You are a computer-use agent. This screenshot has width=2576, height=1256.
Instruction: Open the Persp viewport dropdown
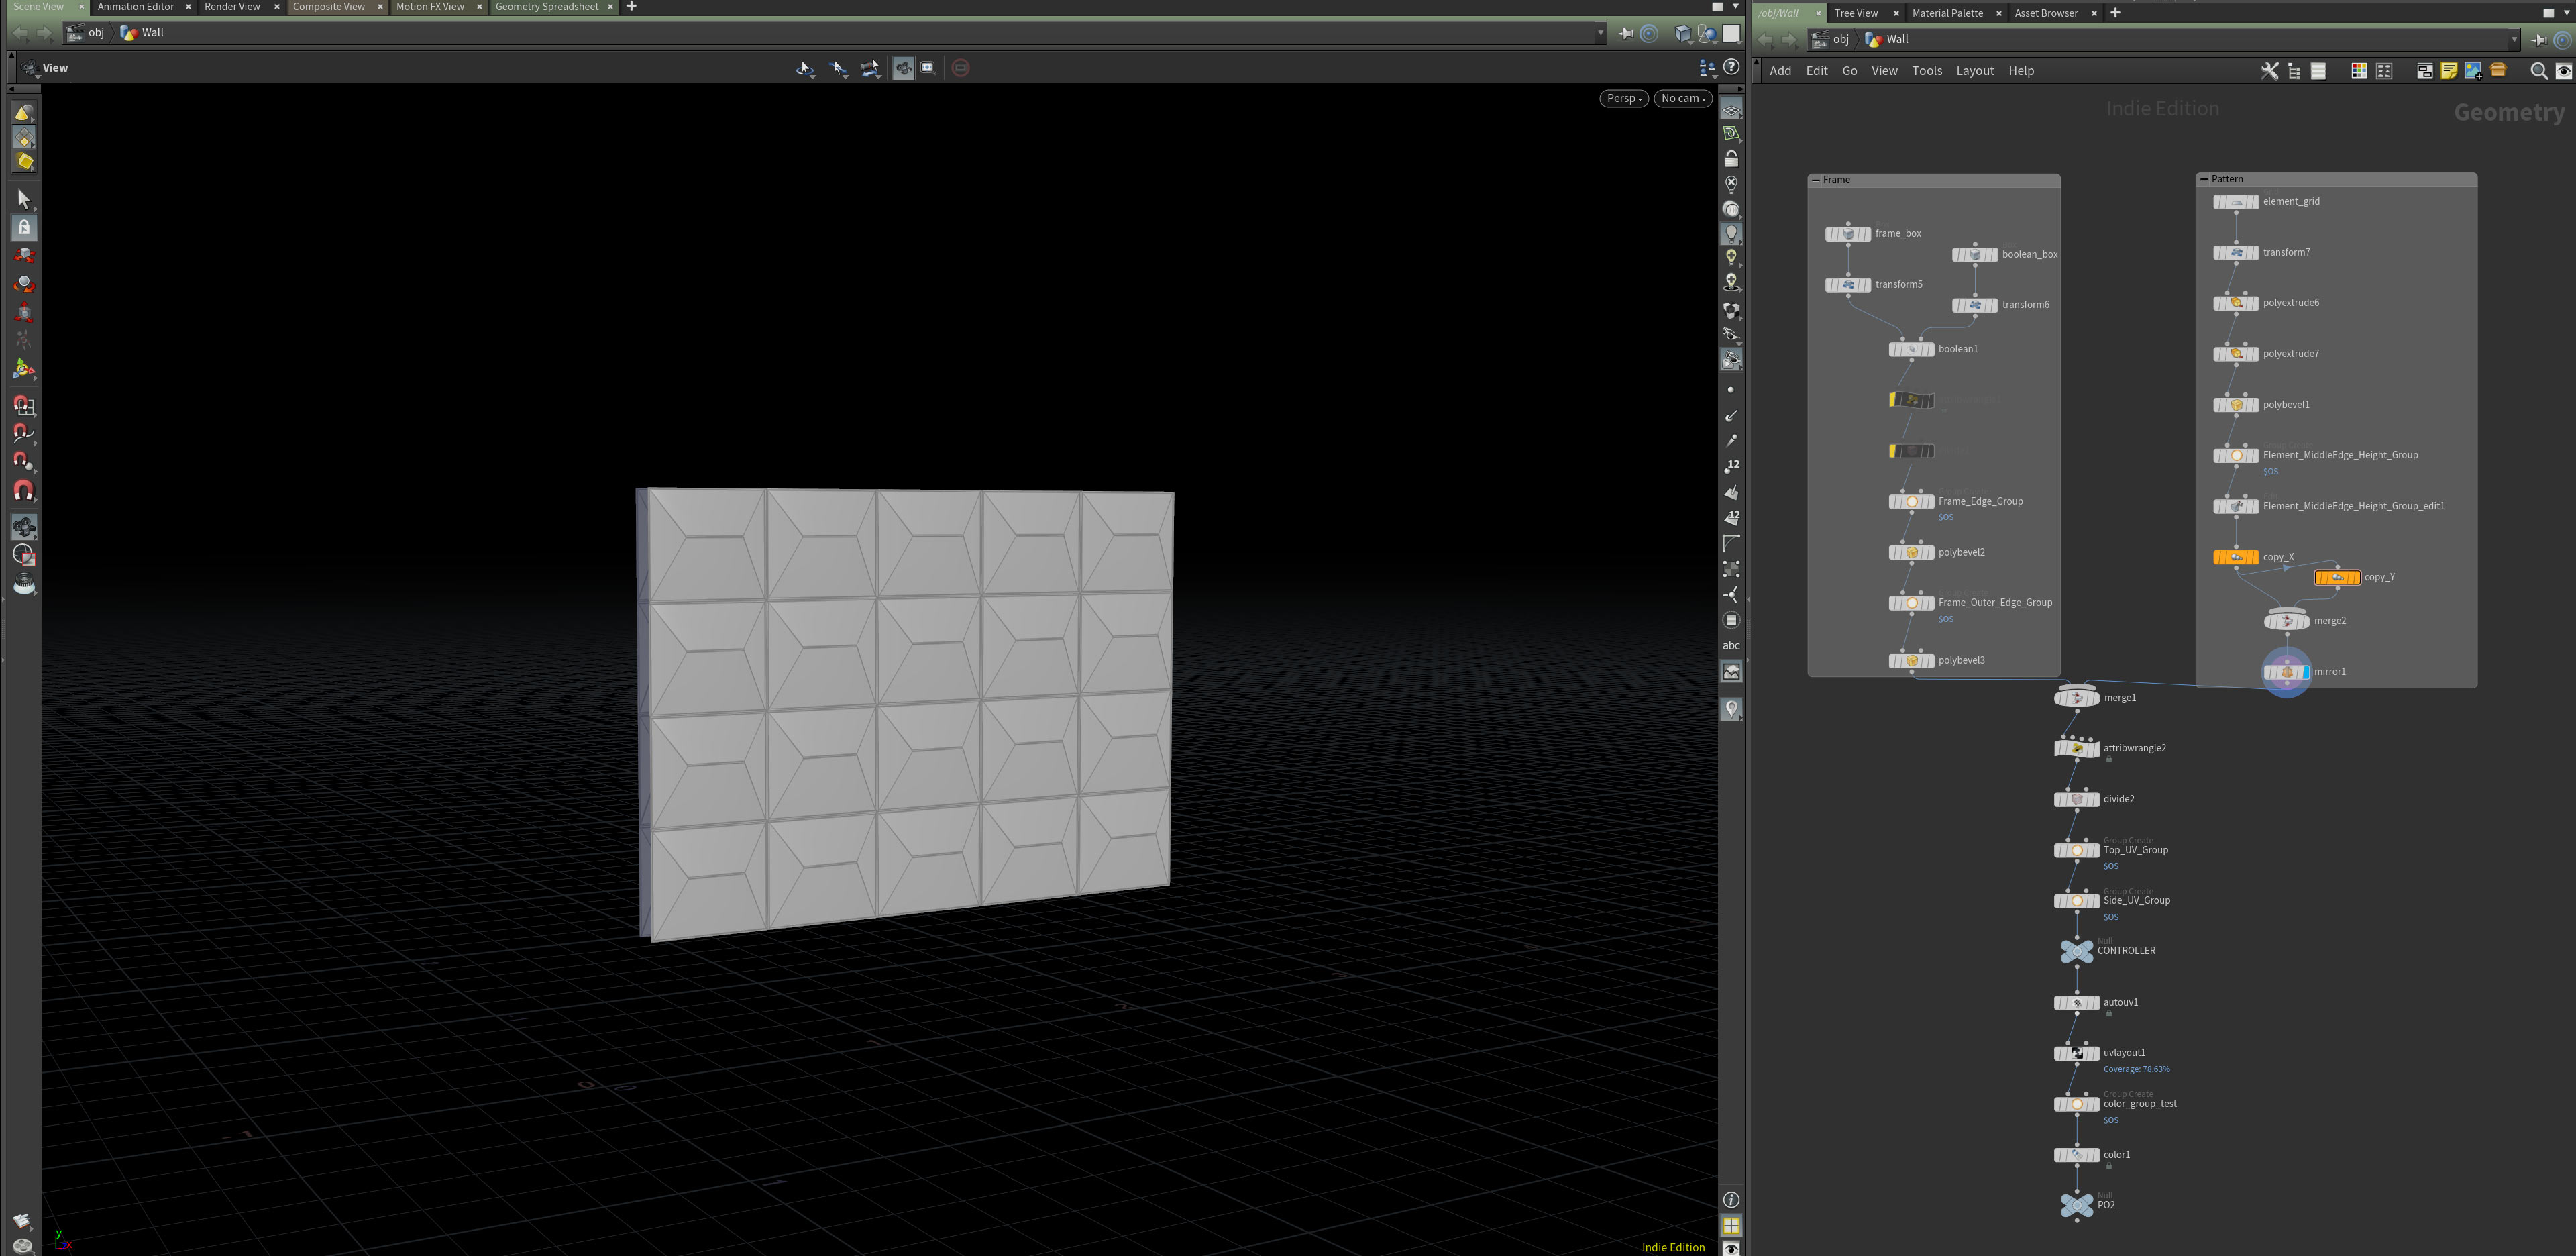click(1623, 98)
